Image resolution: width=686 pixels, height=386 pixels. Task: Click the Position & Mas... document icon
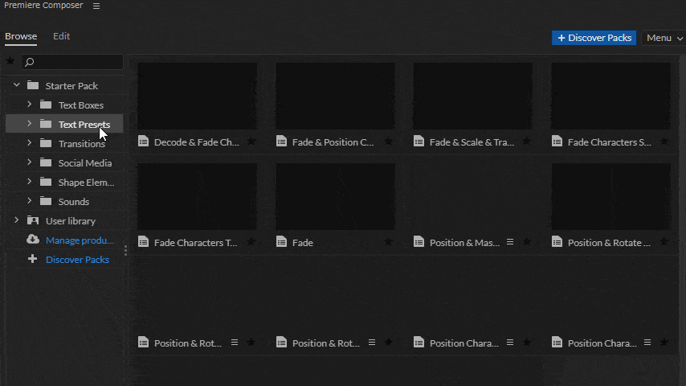[x=419, y=241]
